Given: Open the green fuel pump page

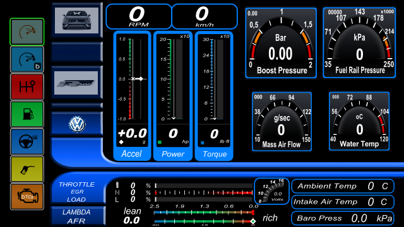Looking at the screenshot, I should click(27, 114).
